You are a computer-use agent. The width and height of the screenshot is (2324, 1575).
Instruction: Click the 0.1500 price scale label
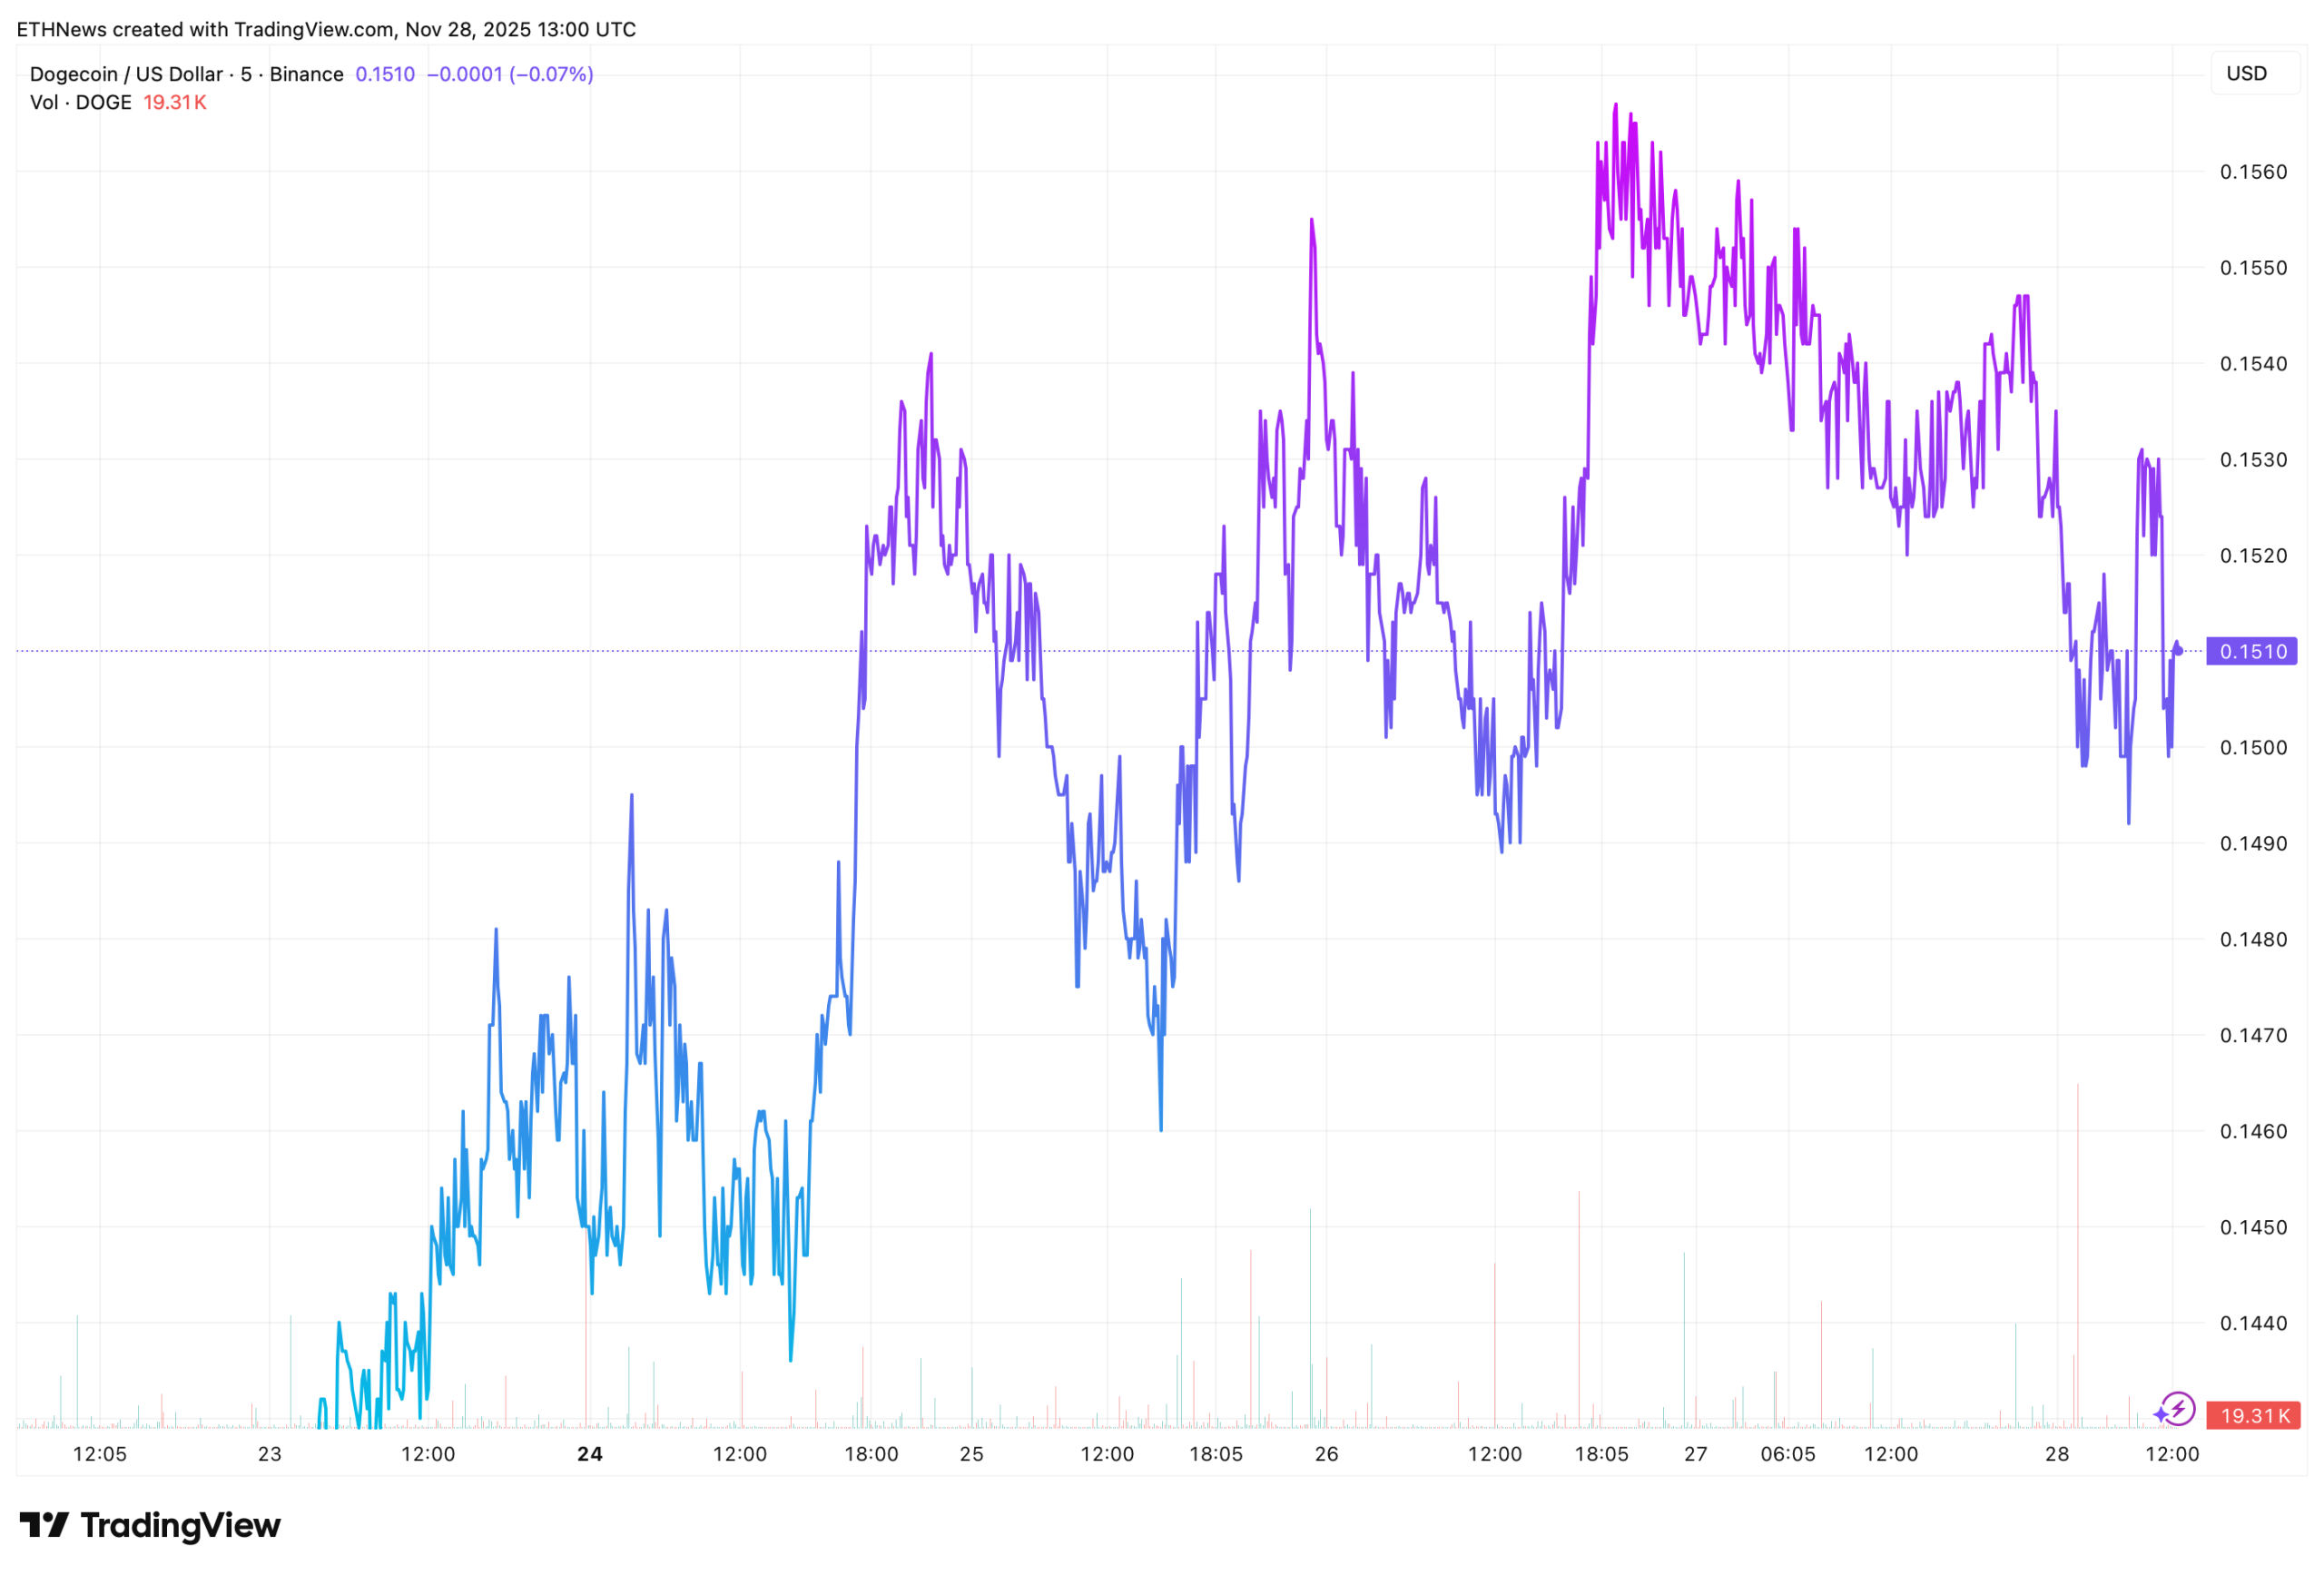(x=2253, y=748)
